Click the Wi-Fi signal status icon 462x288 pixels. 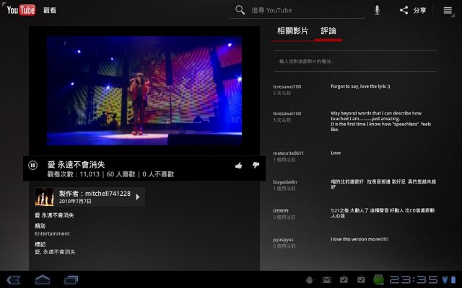[445, 280]
